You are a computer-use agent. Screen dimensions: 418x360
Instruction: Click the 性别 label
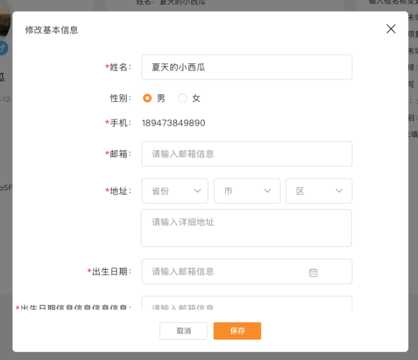121,98
